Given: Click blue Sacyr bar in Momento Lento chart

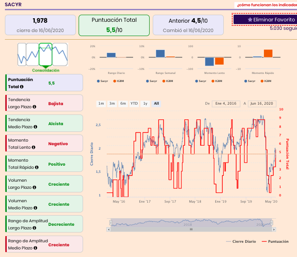Looking at the screenshot, I should [209, 61].
